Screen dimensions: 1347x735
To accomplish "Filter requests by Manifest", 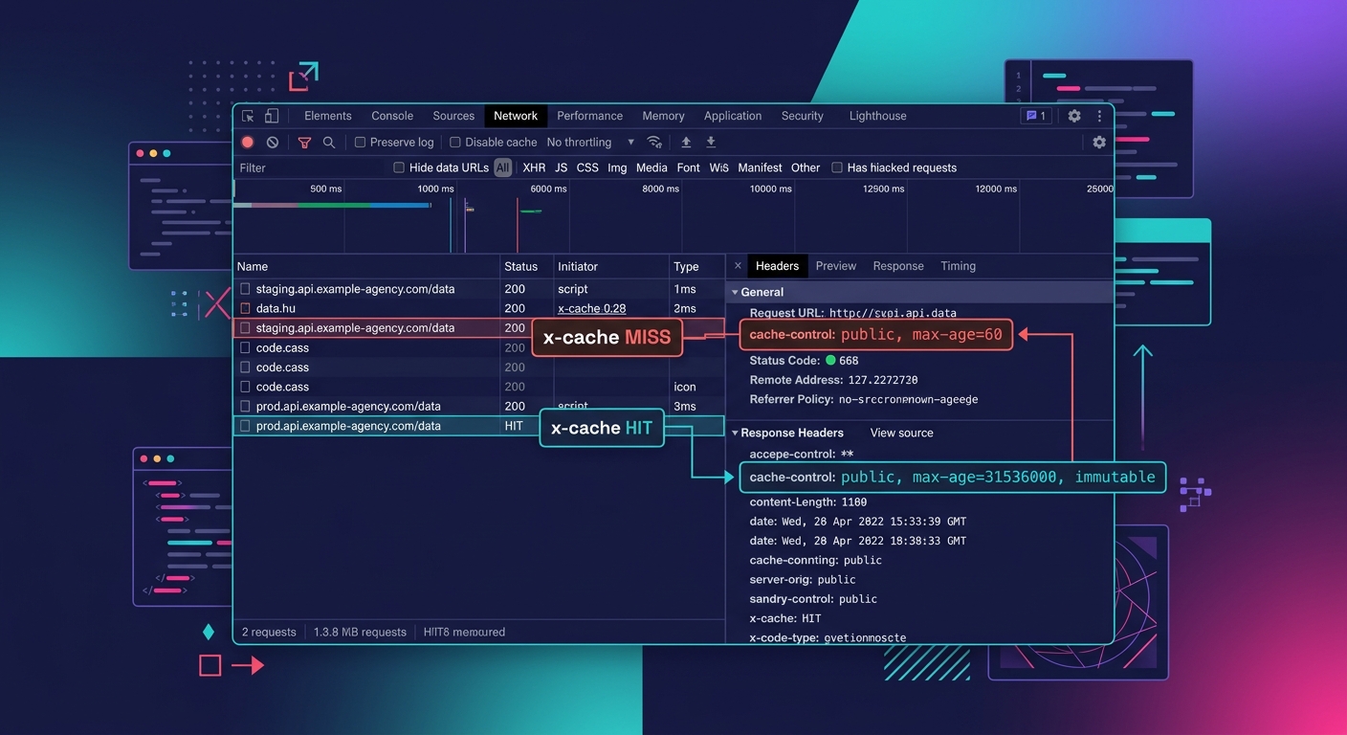I will [x=760, y=167].
